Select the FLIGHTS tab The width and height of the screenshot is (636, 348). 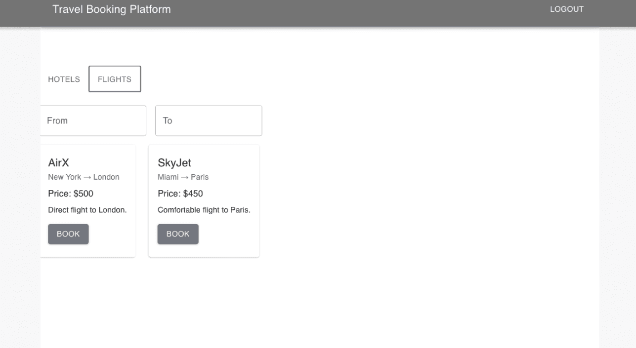click(115, 79)
